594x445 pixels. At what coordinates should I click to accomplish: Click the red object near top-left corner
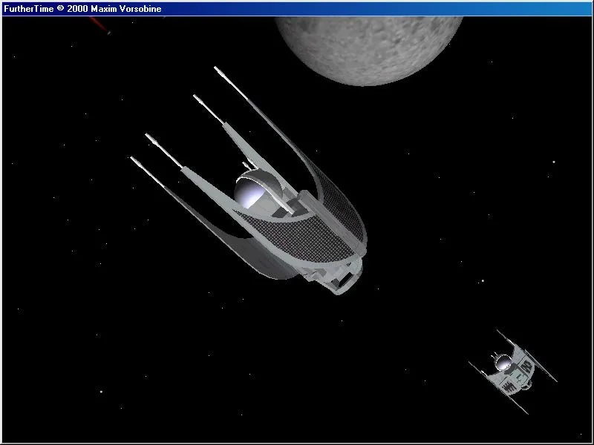tap(100, 25)
